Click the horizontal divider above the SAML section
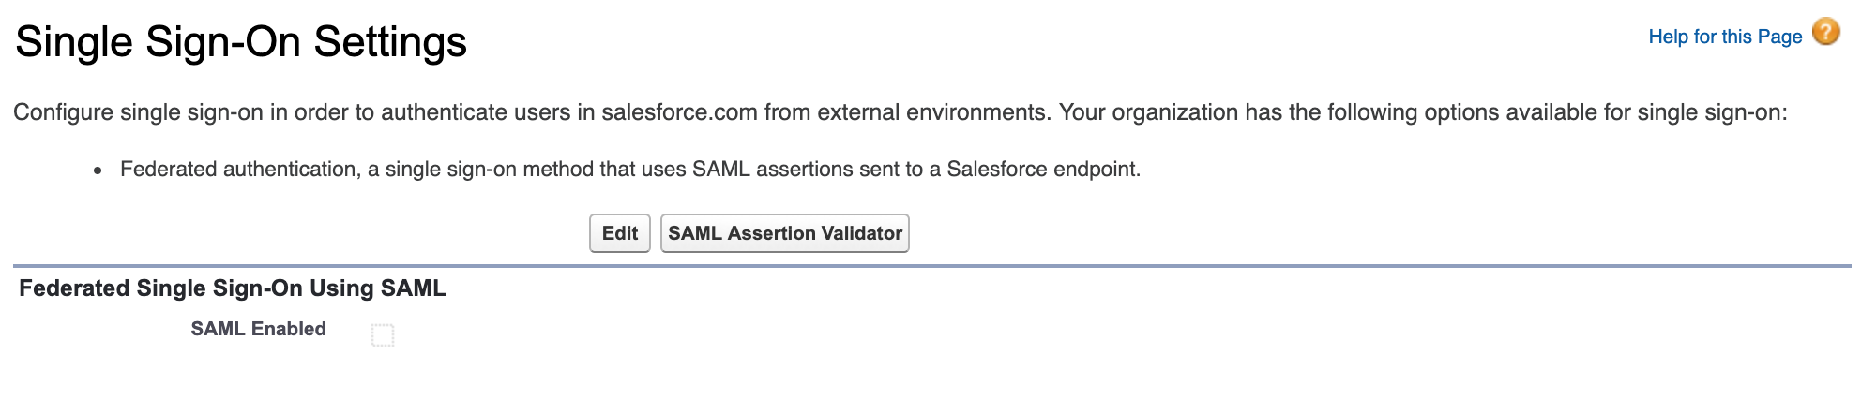The height and width of the screenshot is (399, 1861). point(930,266)
